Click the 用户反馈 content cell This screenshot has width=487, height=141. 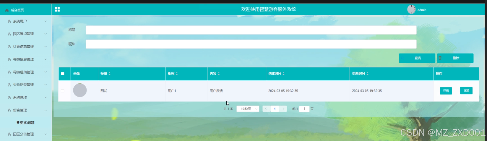pos(216,91)
